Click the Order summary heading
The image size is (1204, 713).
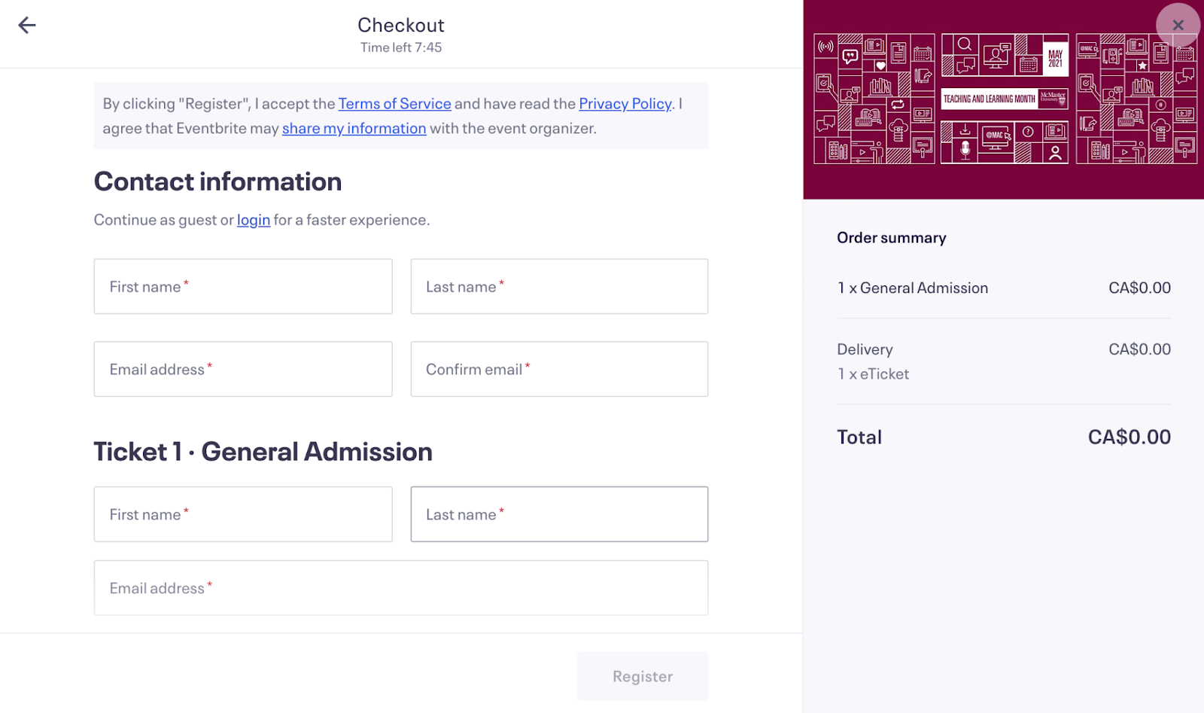(x=891, y=238)
